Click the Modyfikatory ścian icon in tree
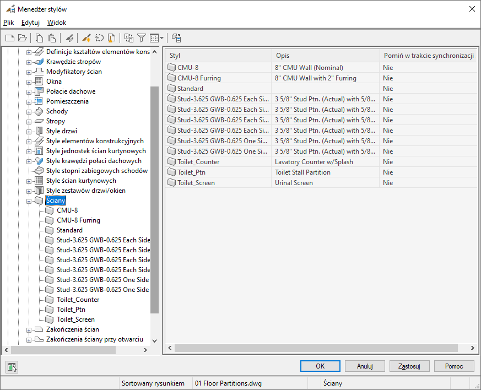 pos(39,72)
